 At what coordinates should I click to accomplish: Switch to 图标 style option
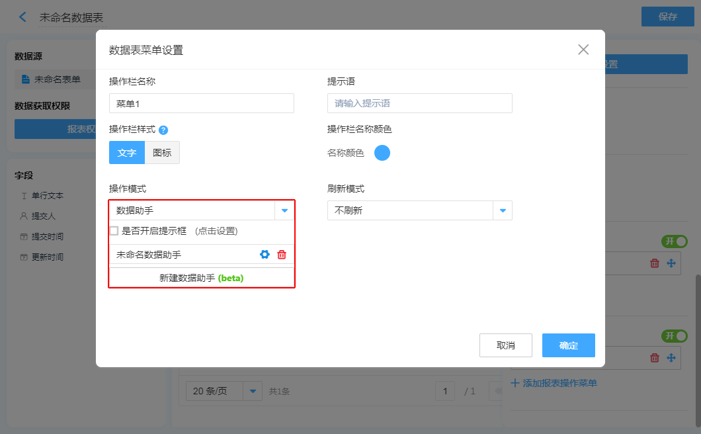coord(162,153)
